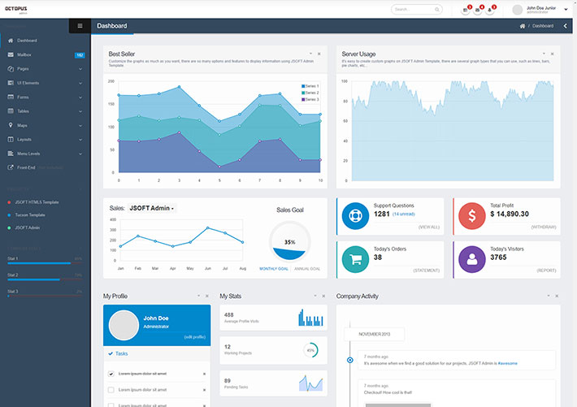Image resolution: width=577 pixels, height=407 pixels.
Task: Click the Total Profit dollar icon
Action: (x=472, y=216)
